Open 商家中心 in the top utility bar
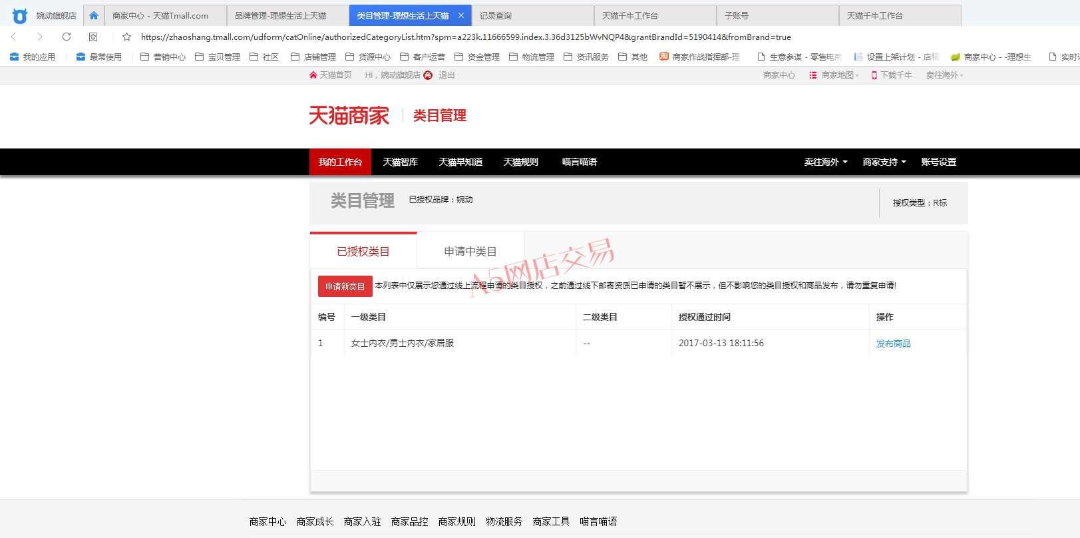Viewport: 1080px width, 538px height. click(x=779, y=75)
